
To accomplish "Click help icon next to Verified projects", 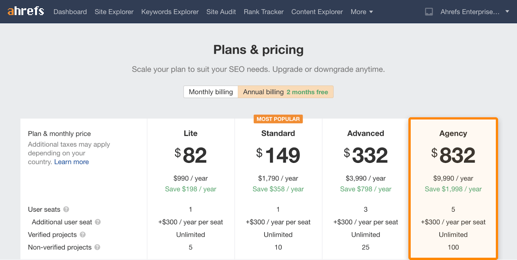I will pos(83,235).
